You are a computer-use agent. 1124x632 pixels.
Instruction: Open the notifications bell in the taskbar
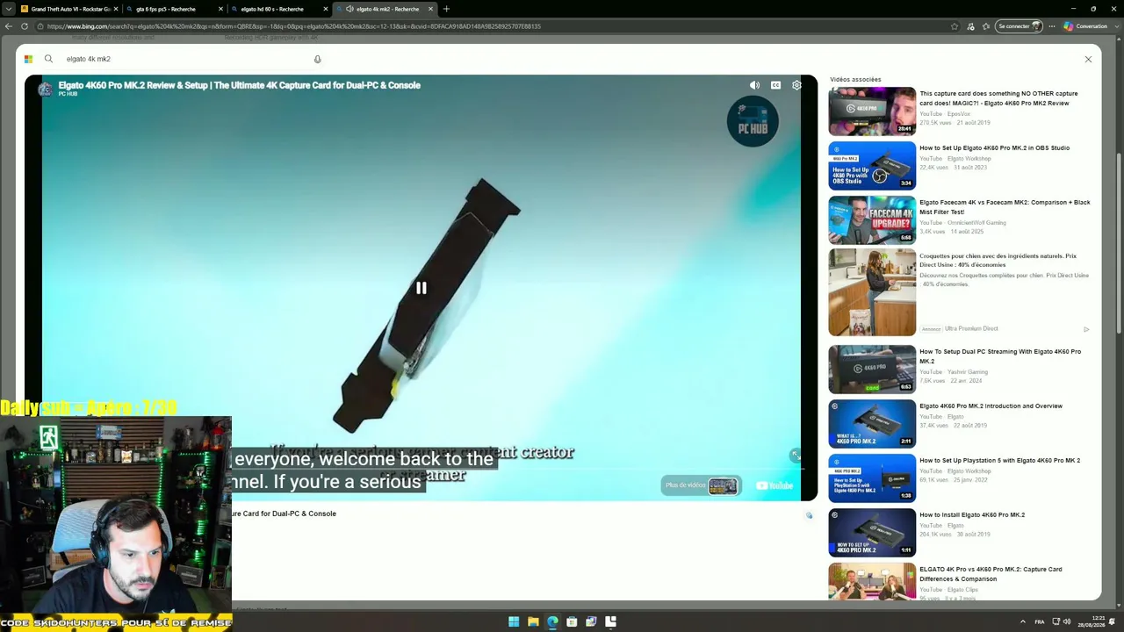(1112, 621)
